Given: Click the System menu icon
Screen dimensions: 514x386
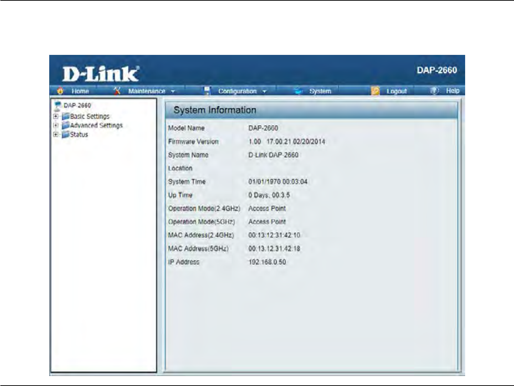Looking at the screenshot, I should point(298,91).
